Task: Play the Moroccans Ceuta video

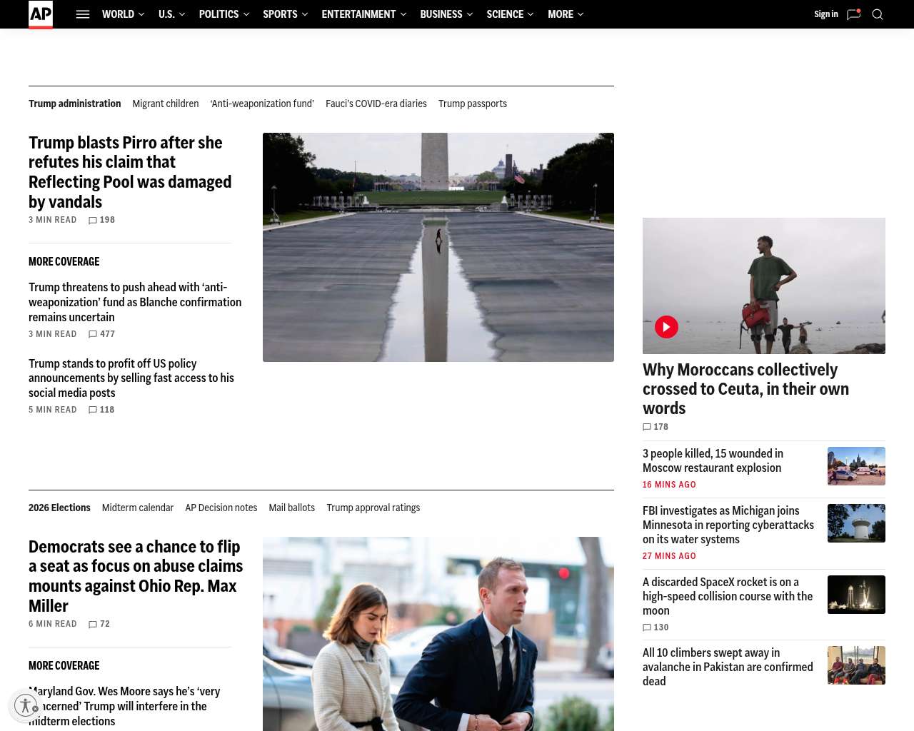Action: (x=666, y=327)
